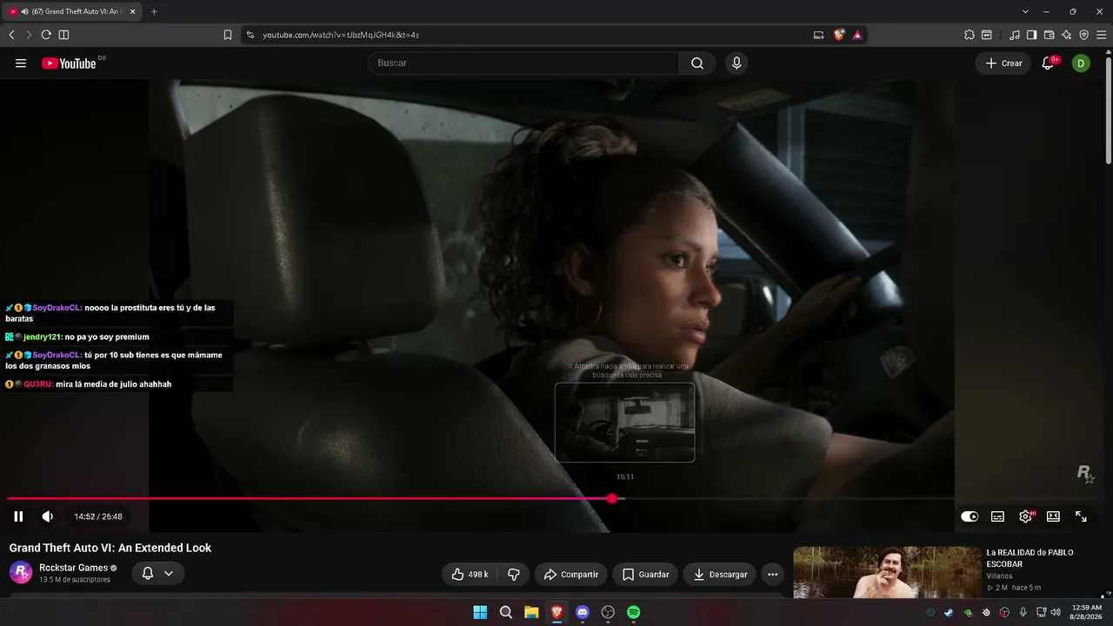Image resolution: width=1113 pixels, height=626 pixels.
Task: Toggle the browser side panel
Action: tap(1032, 35)
